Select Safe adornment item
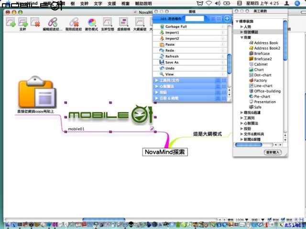This screenshot has width=306, height=229. pos(255,107)
